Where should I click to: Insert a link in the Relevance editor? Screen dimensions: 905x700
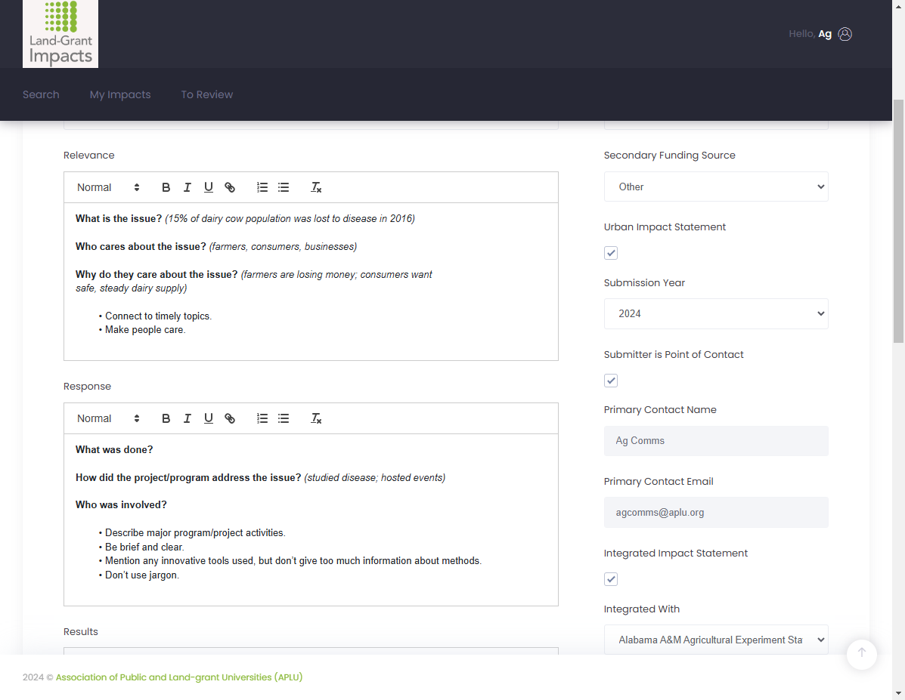point(230,187)
